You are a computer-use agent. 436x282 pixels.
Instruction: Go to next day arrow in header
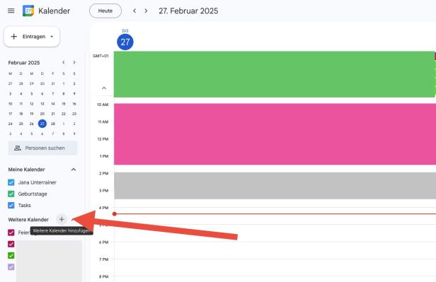coord(146,11)
